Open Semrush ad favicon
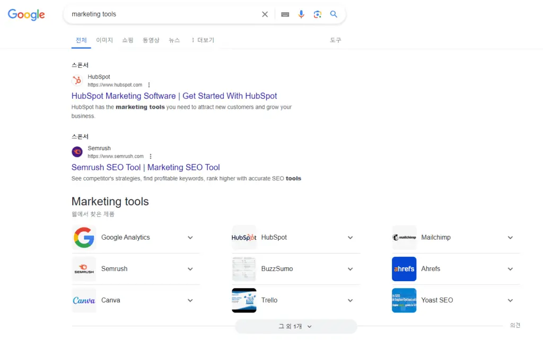Screen dimensions: 543x340 click(77, 152)
